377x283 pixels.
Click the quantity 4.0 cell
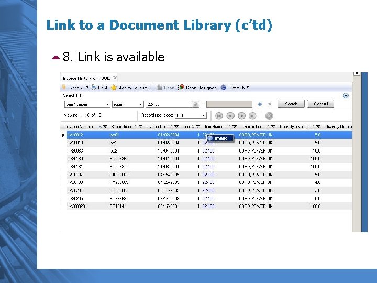[318, 182]
